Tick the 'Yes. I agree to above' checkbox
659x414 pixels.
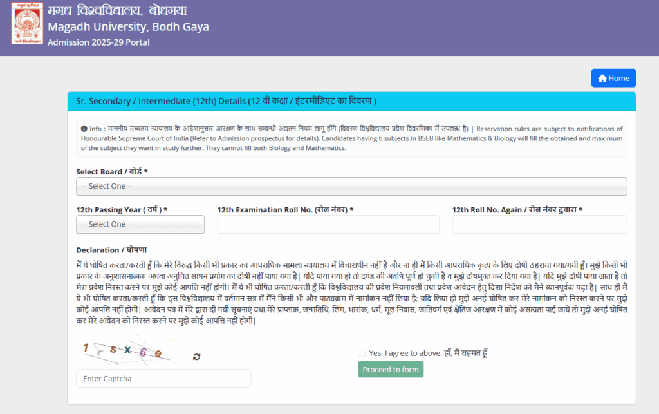pyautogui.click(x=362, y=353)
